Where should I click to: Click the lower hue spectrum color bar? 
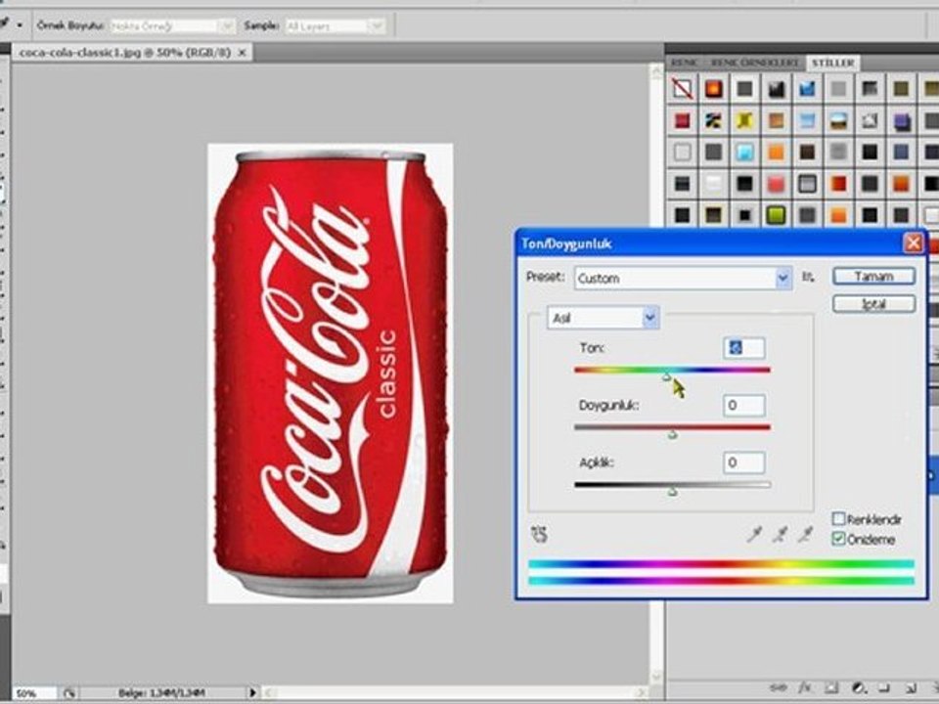click(721, 581)
